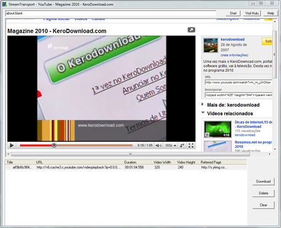Image resolution: width=281 pixels, height=228 pixels.
Task: Click the Clear button
Action: (263, 205)
